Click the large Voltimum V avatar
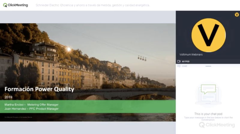The width and height of the screenshot is (240, 134). tap(208, 35)
